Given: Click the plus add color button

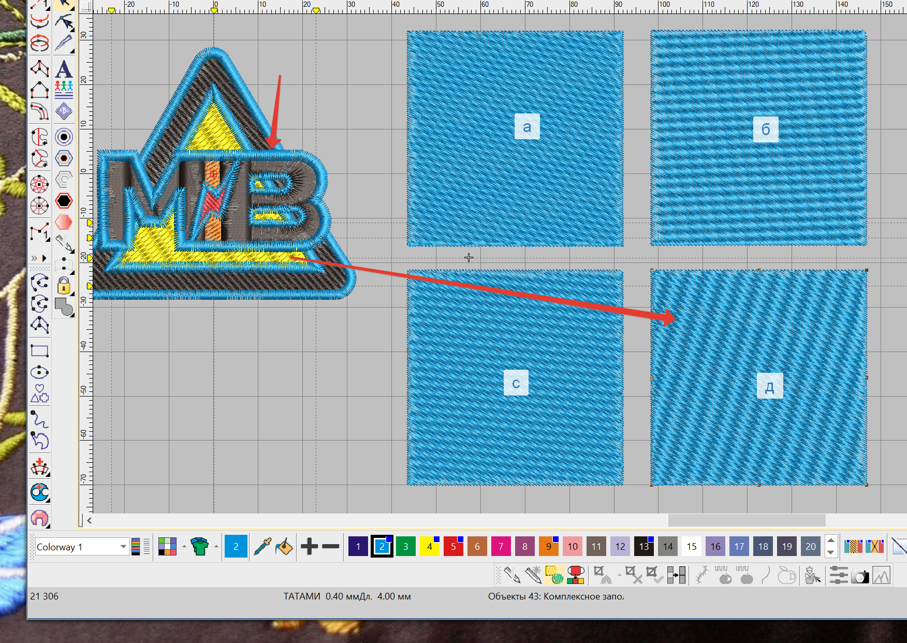Looking at the screenshot, I should coord(309,547).
